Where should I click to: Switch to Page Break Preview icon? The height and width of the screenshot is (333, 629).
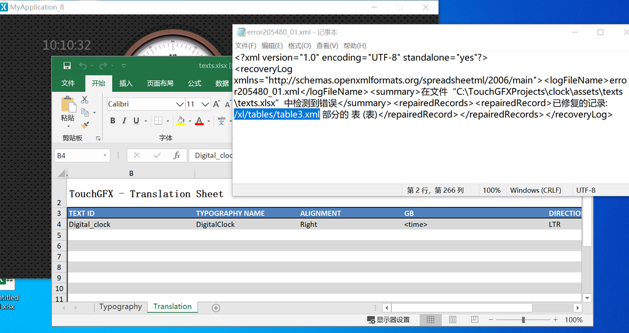(475, 319)
